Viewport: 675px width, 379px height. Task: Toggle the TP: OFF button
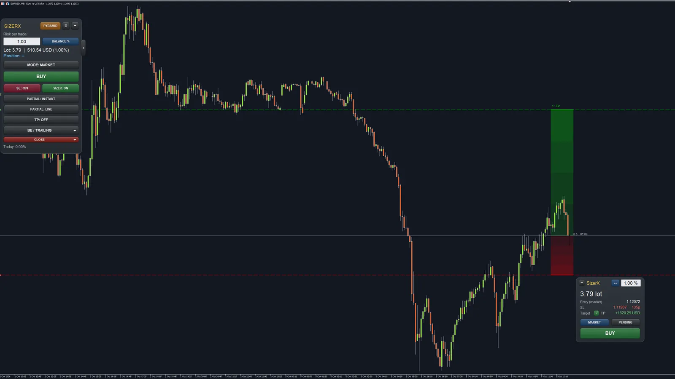[41, 120]
